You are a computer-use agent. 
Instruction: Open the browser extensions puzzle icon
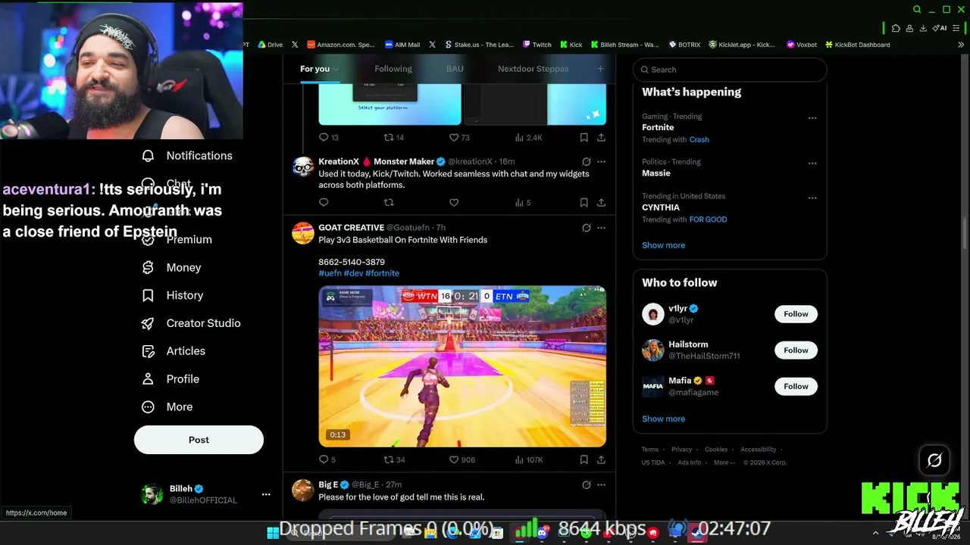pos(896,28)
